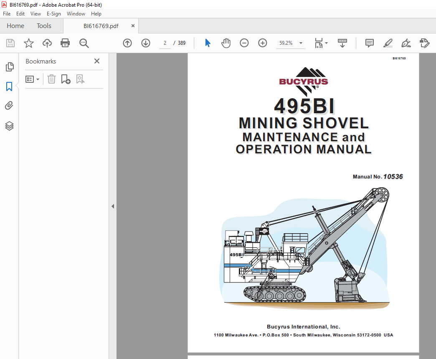
Task: Click the Bookmarks panel title
Action: pos(41,61)
